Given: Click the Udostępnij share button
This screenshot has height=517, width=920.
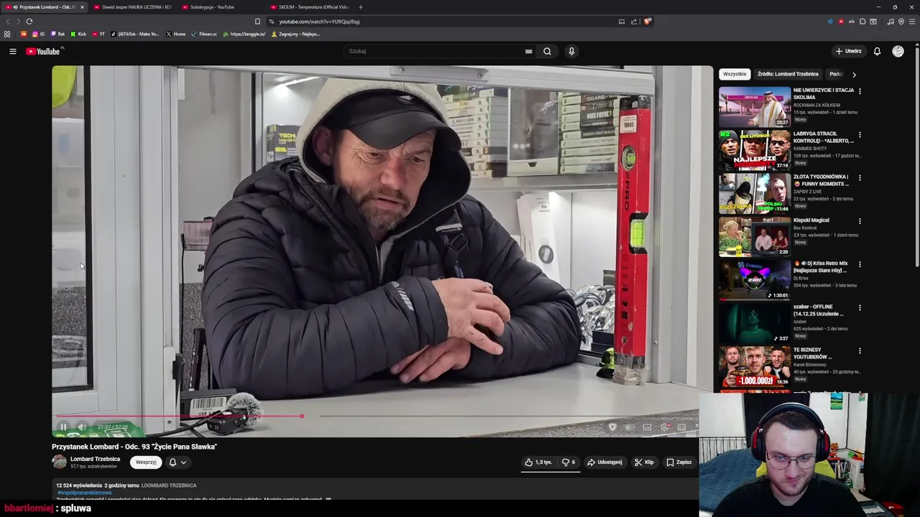Looking at the screenshot, I should [604, 462].
